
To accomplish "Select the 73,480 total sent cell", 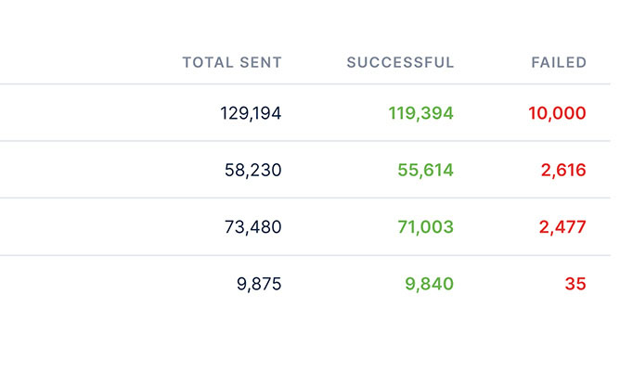I will tap(252, 227).
